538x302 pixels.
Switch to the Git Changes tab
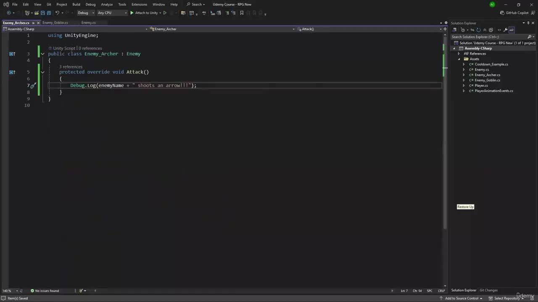click(488, 290)
